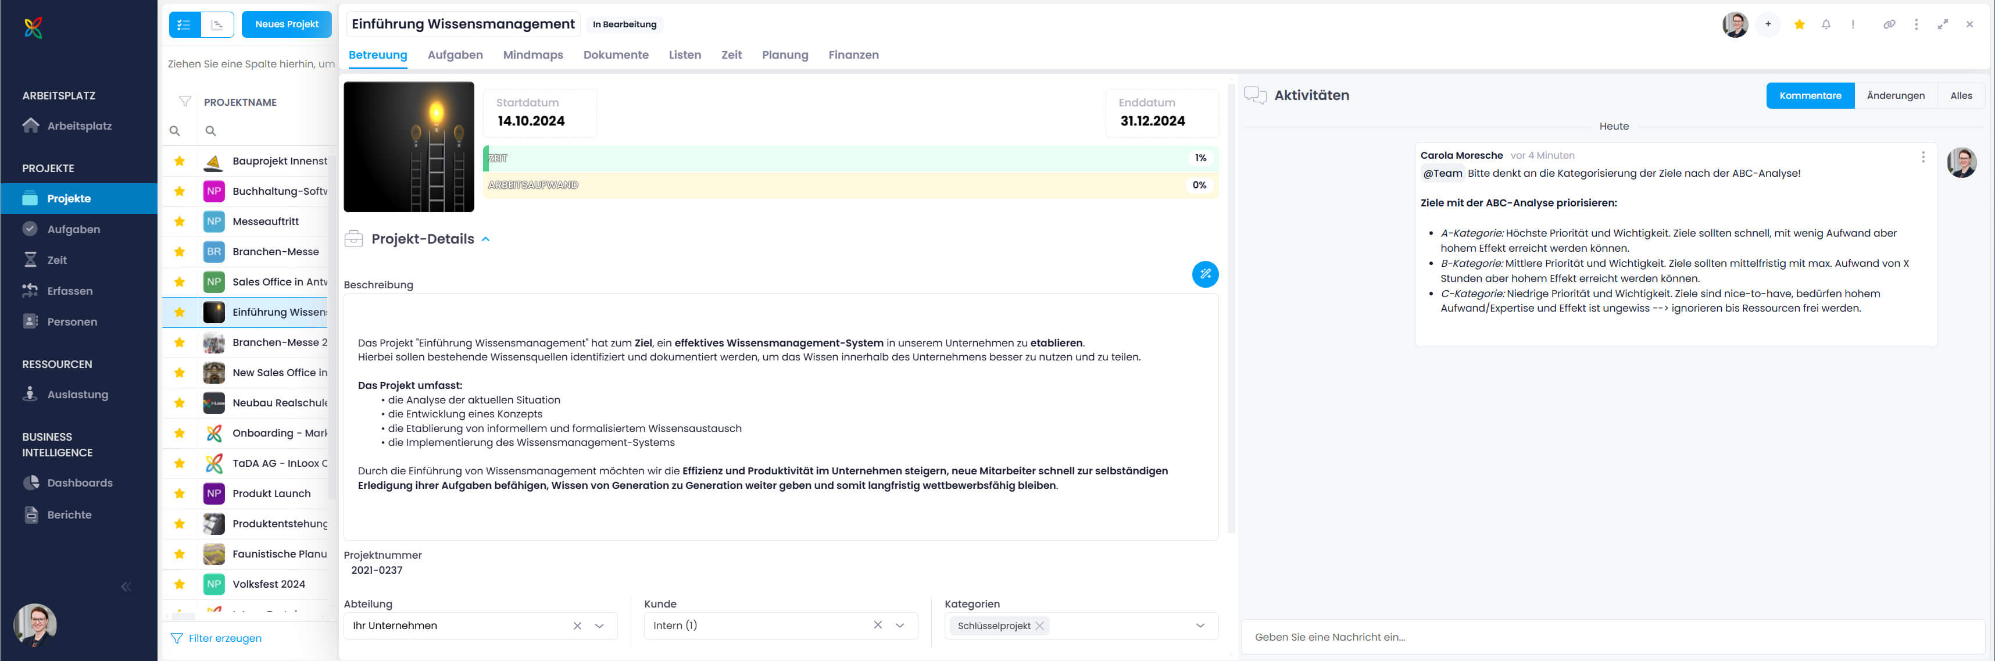The image size is (1995, 661).
Task: Switch to the Finanzen tab
Action: click(x=853, y=55)
